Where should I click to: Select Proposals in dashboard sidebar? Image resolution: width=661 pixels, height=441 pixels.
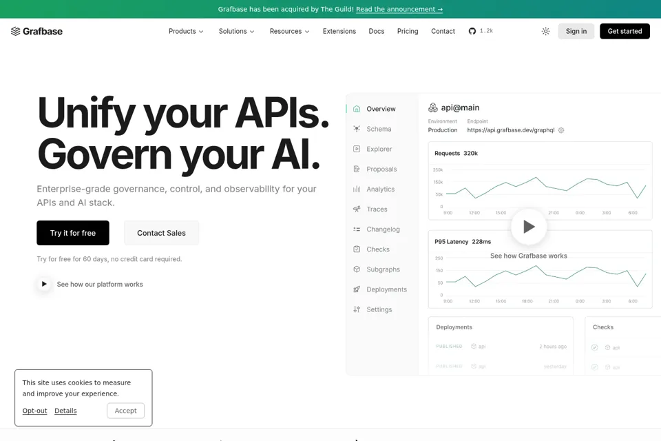tap(381, 170)
